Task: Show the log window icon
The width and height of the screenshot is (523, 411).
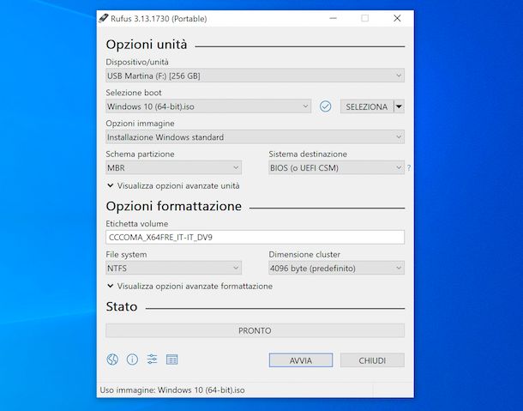Action: (x=171, y=360)
